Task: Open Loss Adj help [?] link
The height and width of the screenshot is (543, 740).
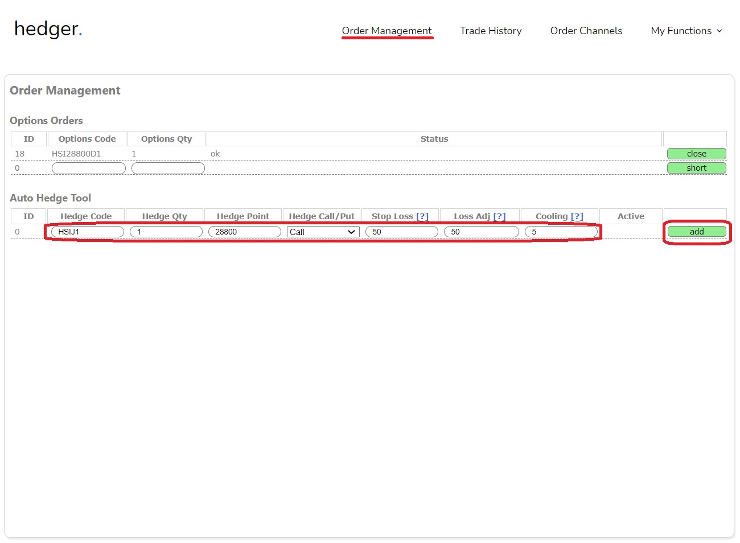Action: pos(499,216)
